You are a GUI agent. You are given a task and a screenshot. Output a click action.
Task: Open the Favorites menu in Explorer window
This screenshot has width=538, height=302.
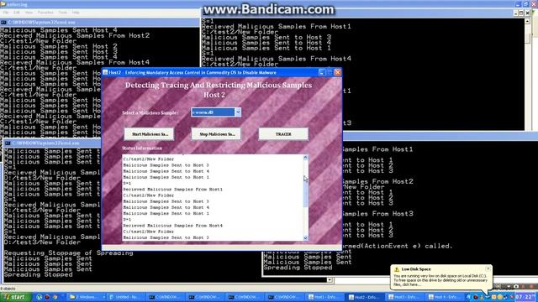pos(45,13)
